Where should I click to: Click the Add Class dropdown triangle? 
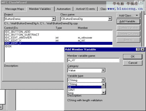[x=137, y=16]
